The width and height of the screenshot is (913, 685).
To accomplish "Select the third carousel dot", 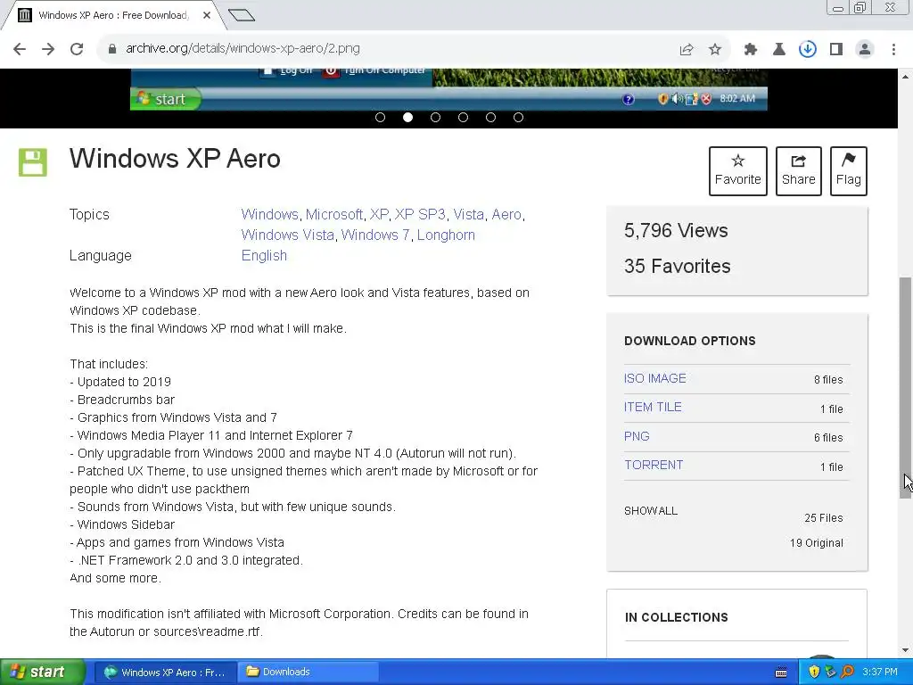I will [435, 118].
